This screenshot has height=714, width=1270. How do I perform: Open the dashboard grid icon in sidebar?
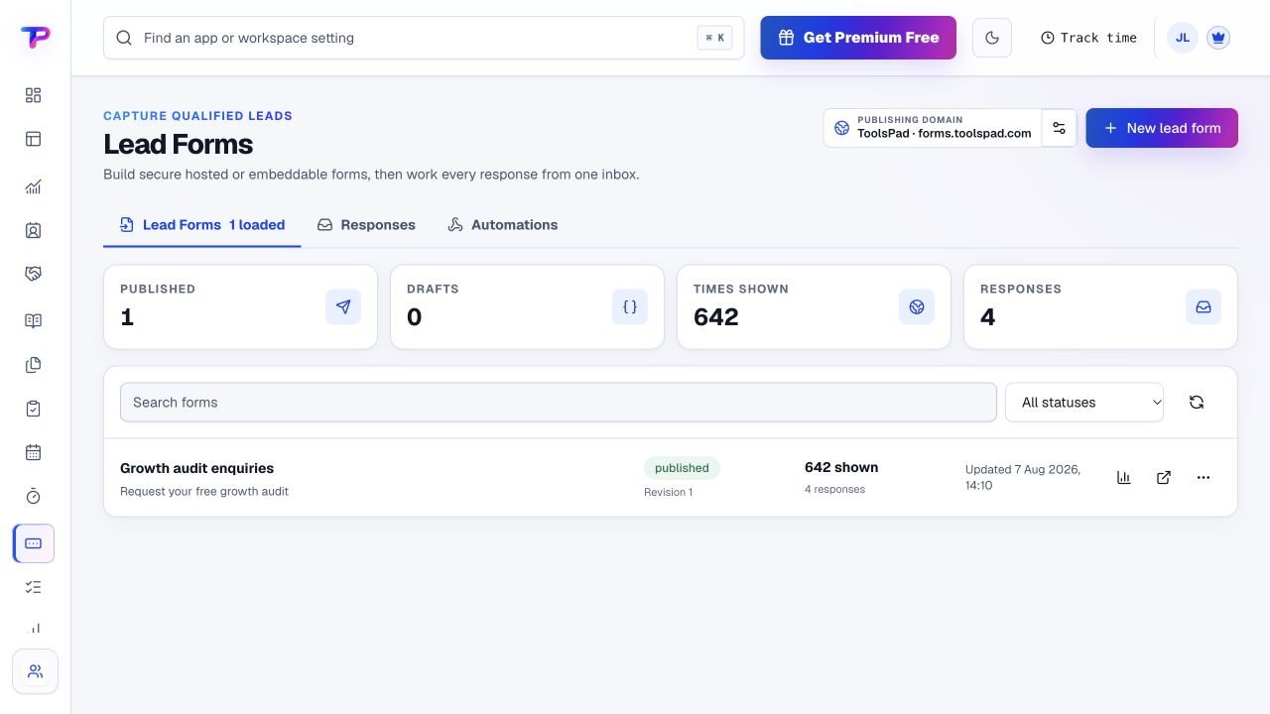pos(33,95)
